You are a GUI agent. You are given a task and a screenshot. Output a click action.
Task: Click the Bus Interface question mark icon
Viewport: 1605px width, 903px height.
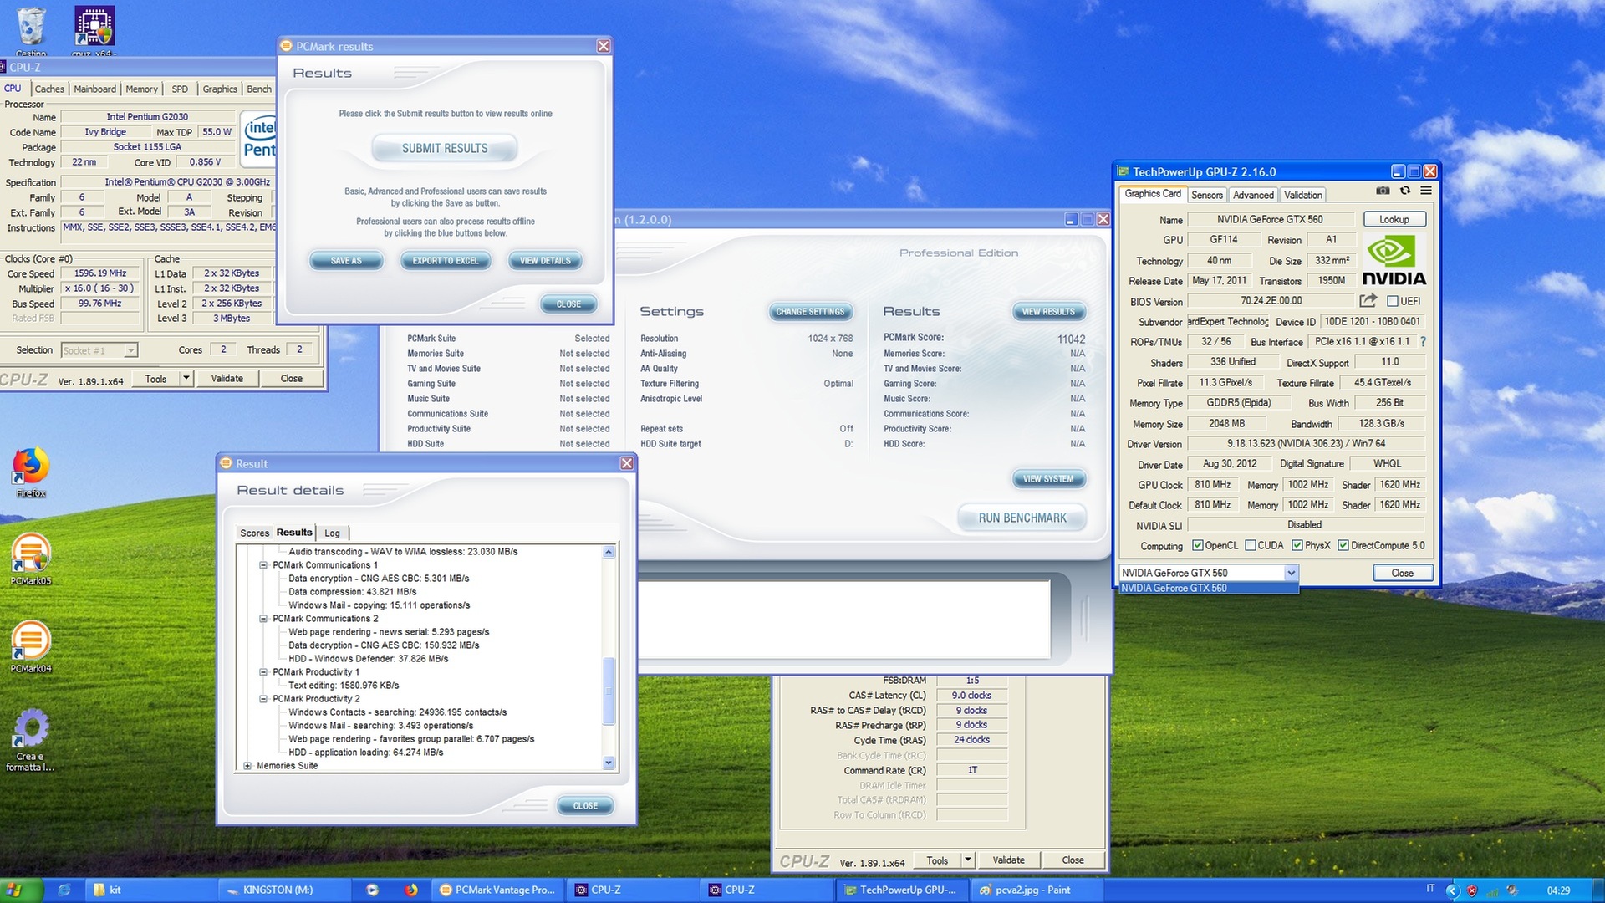point(1423,341)
